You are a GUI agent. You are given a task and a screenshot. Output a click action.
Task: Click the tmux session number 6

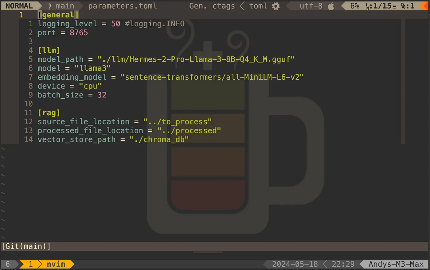coord(8,264)
